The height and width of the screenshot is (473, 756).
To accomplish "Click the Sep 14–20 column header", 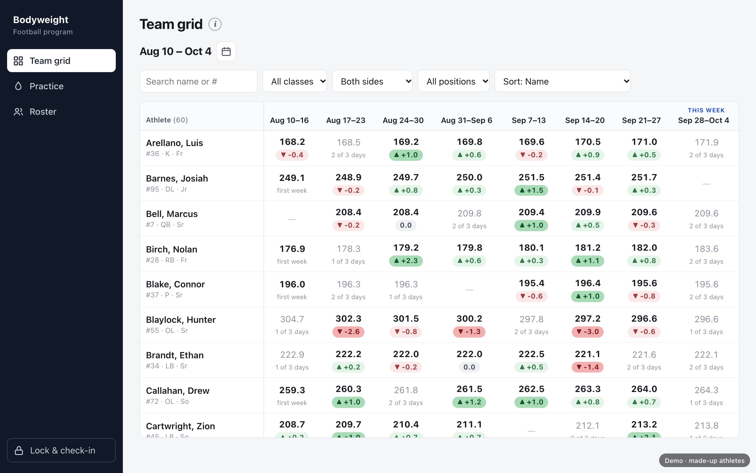I will pyautogui.click(x=585, y=120).
